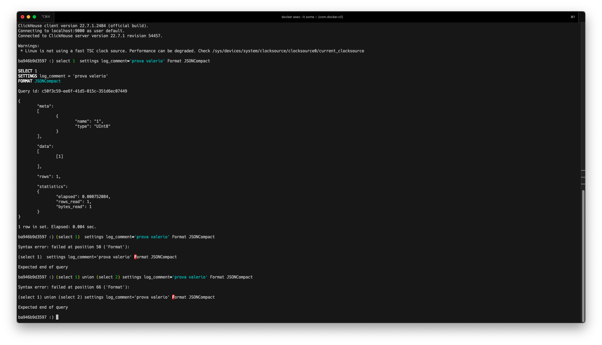602x345 pixels.
Task: Click the red highlighted F after first Syntax error
Action: pos(135,257)
